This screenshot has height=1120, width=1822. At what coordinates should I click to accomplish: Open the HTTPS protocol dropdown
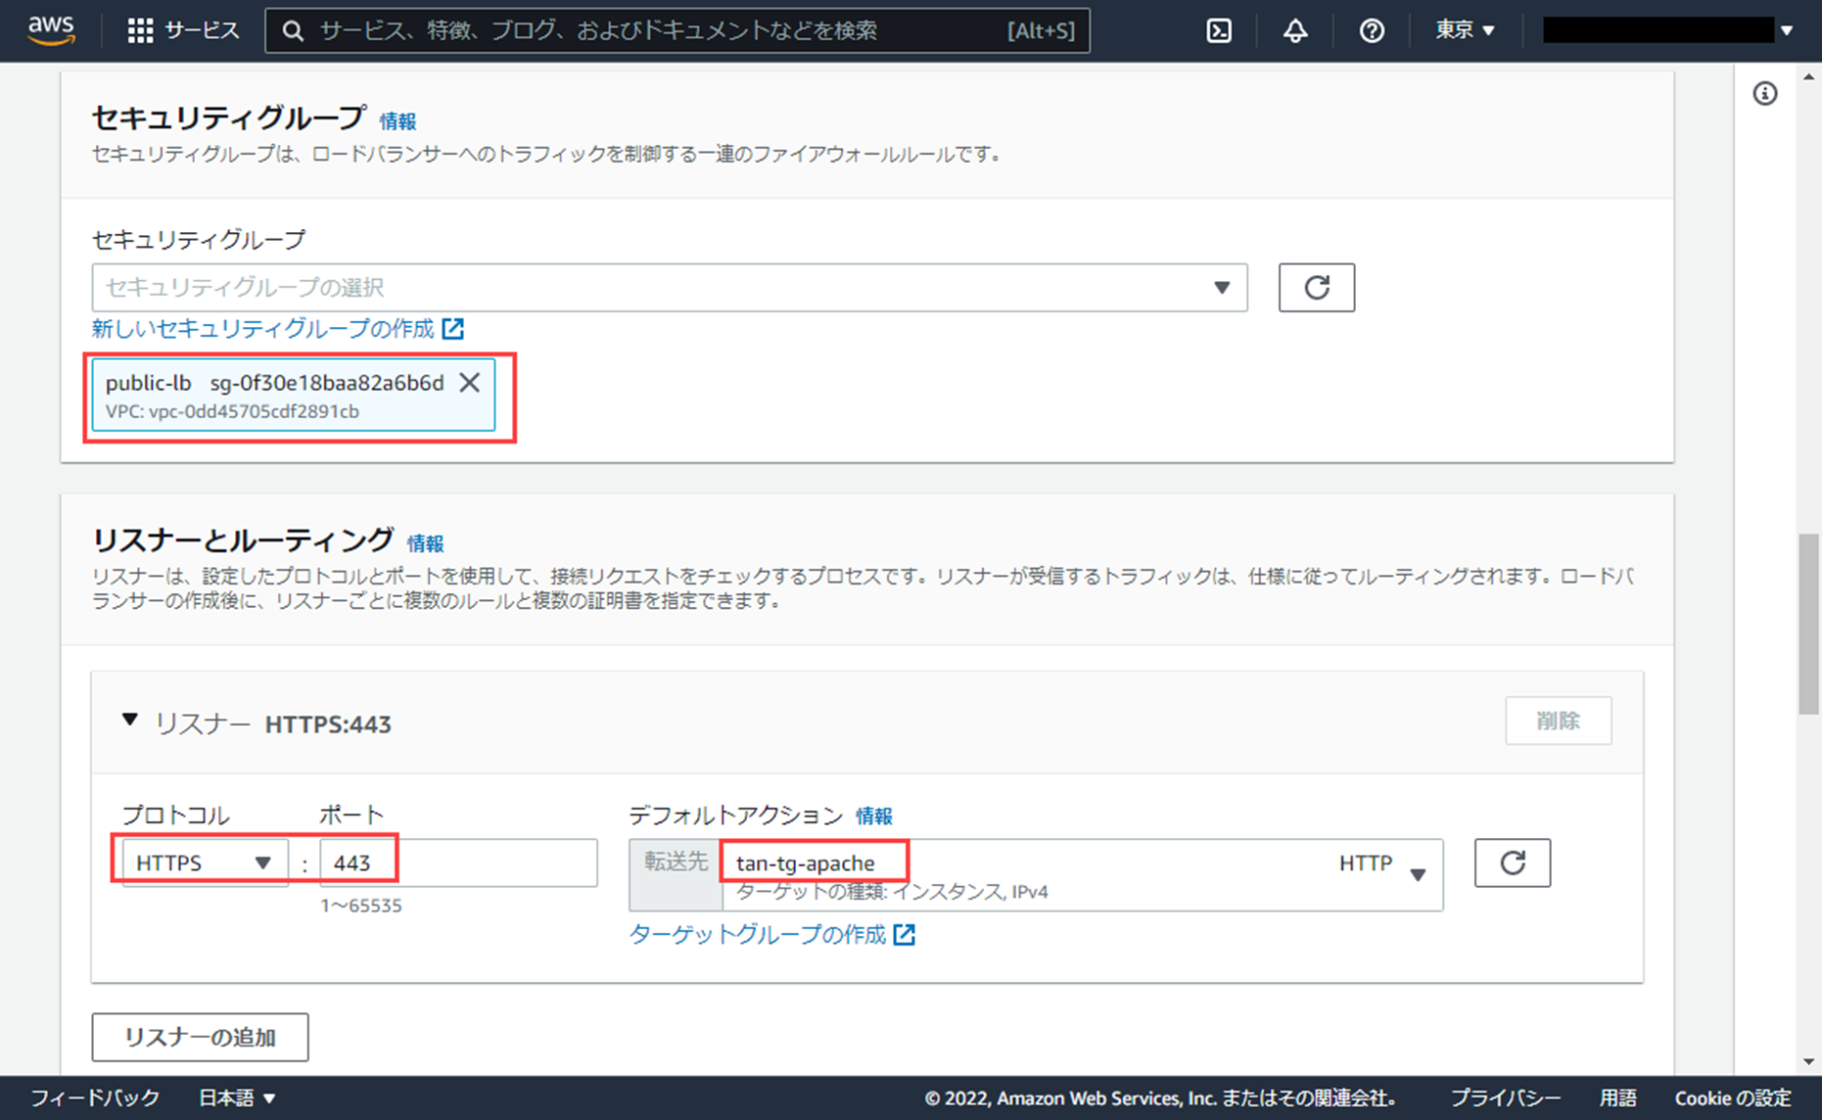click(x=205, y=863)
